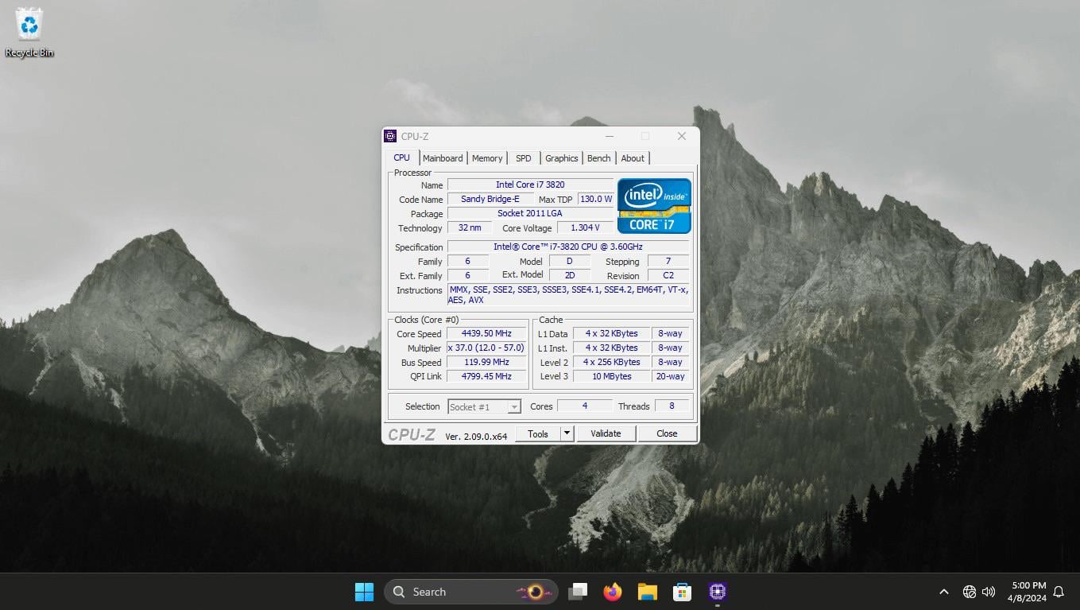Click the Tools button

click(538, 433)
